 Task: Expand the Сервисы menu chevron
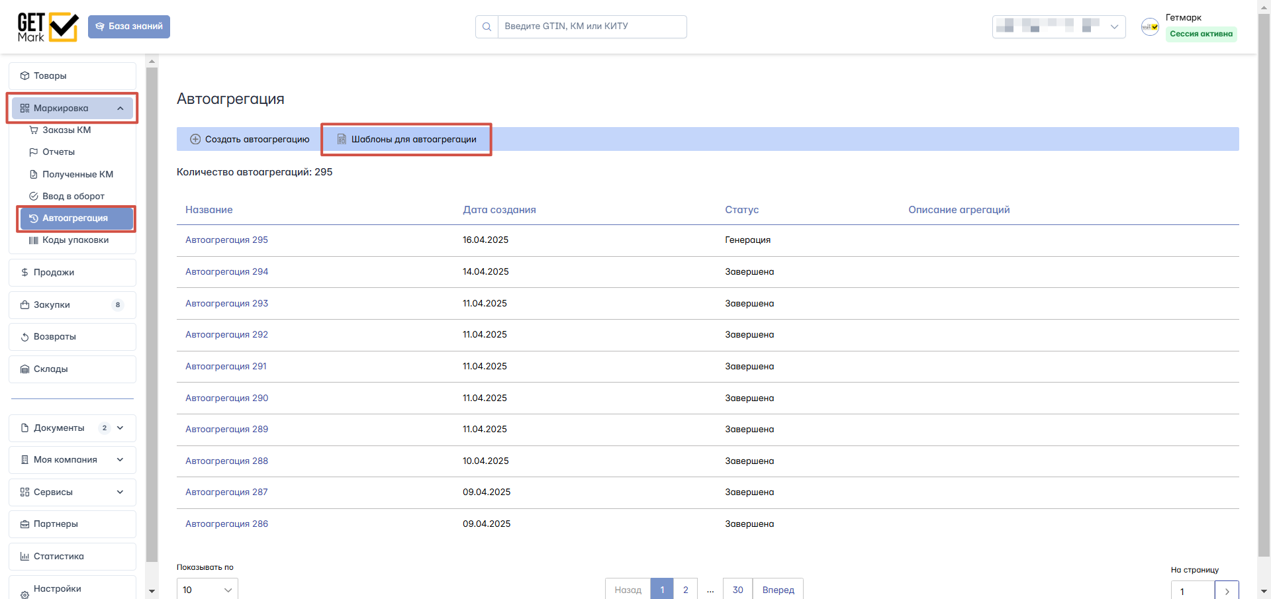[x=120, y=492]
